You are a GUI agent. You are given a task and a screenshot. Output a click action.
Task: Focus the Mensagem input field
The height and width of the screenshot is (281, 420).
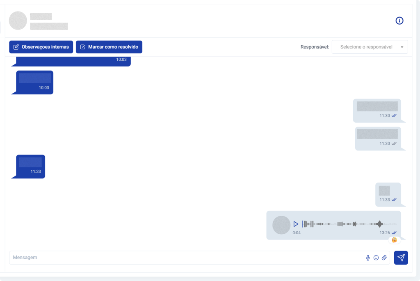185,258
